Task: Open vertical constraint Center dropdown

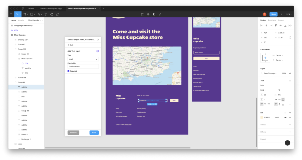Action: coord(279,60)
